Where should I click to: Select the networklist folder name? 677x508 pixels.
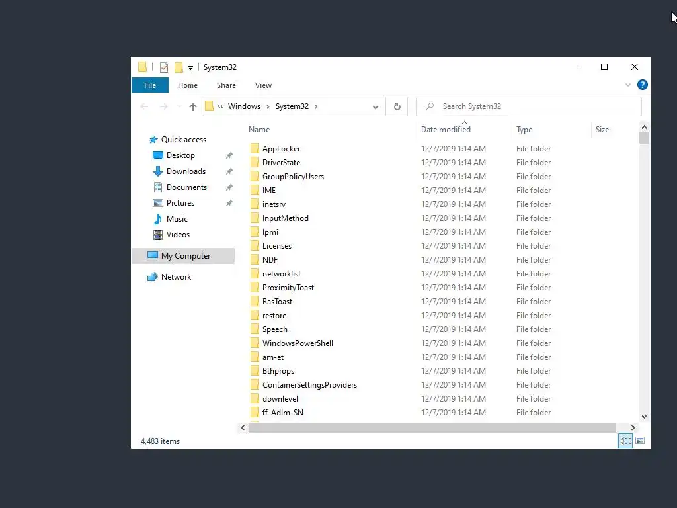[282, 273]
